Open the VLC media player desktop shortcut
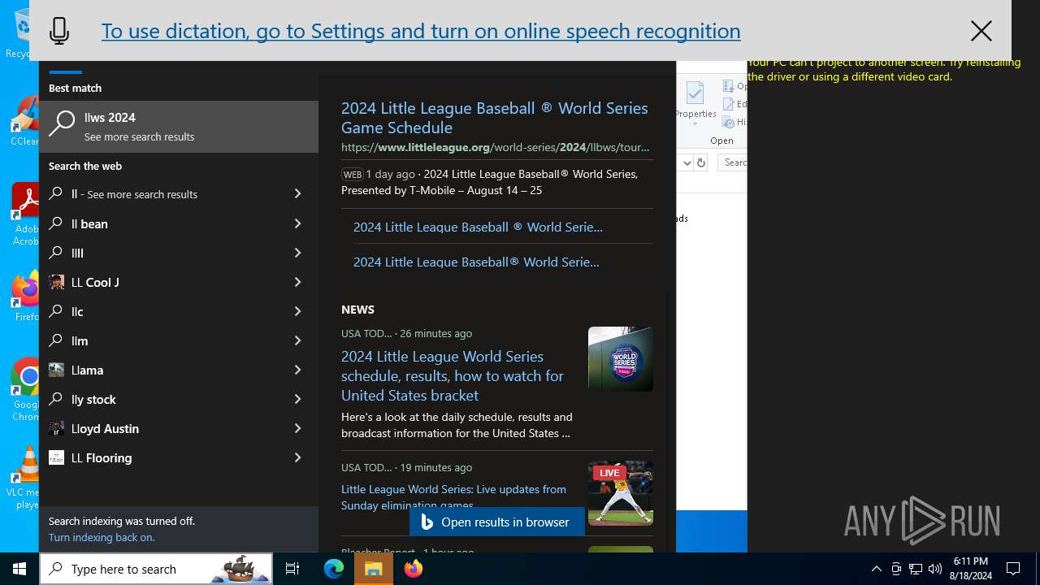The width and height of the screenshot is (1040, 585). [x=27, y=478]
